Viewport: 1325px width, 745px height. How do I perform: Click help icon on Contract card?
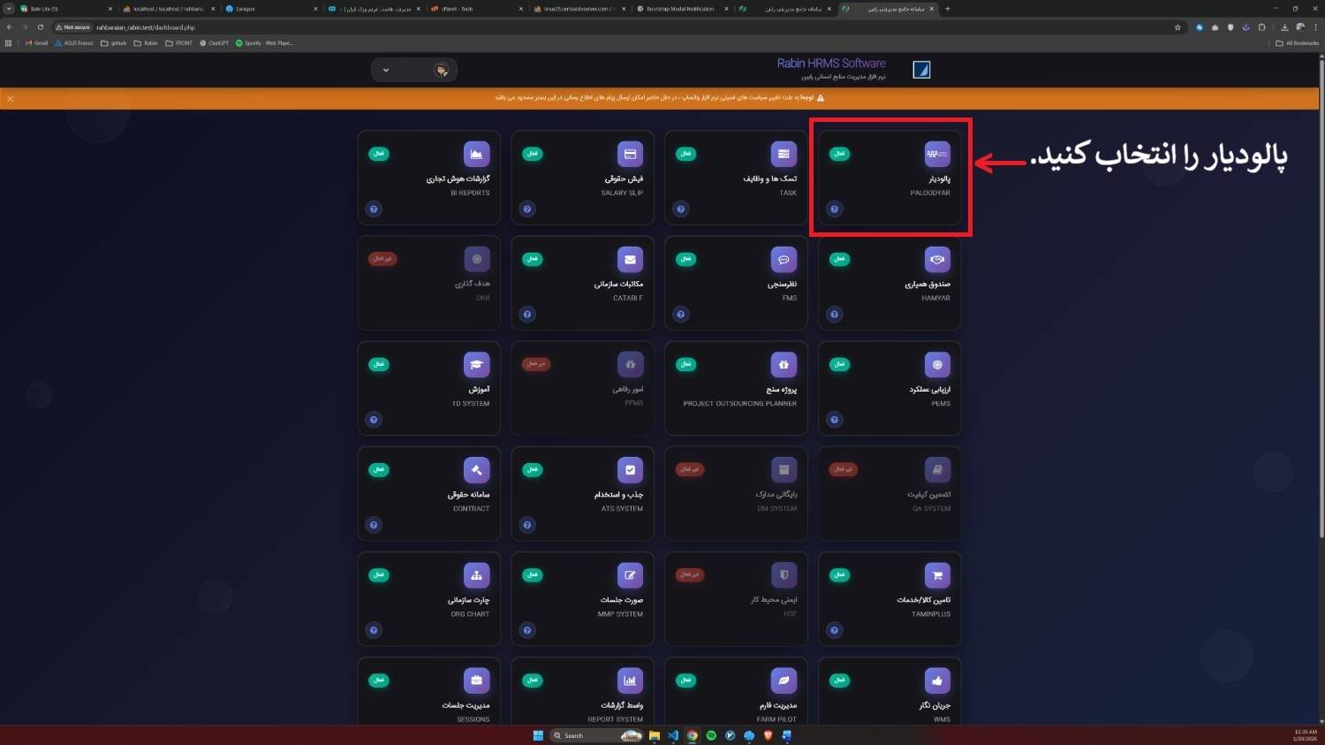375,525
